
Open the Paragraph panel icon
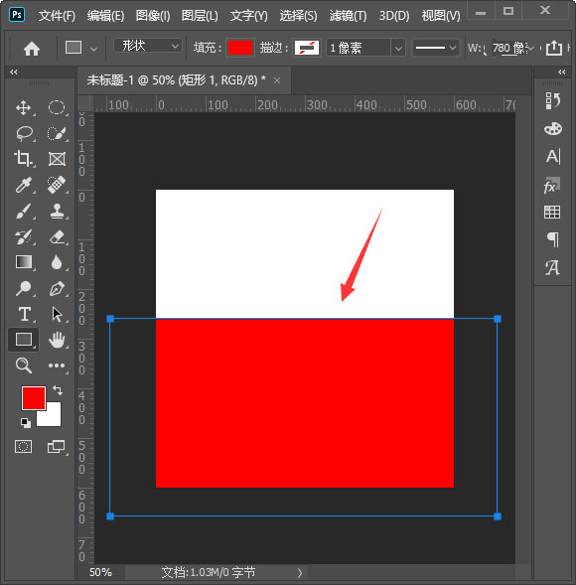pyautogui.click(x=552, y=239)
